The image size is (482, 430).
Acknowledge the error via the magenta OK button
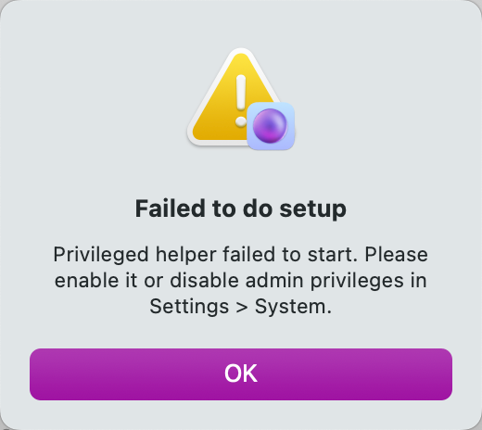(241, 374)
